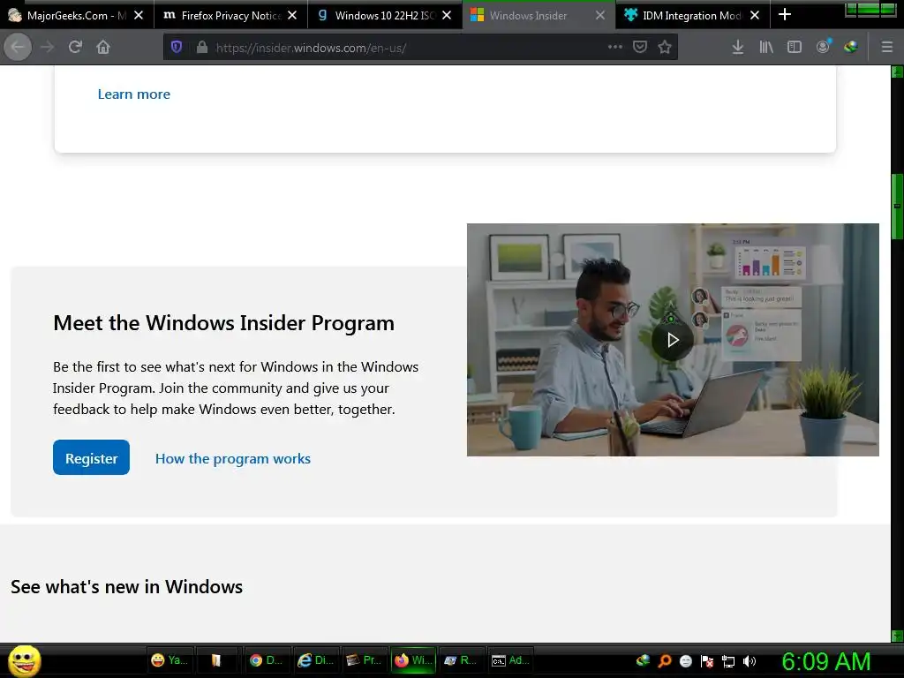The height and width of the screenshot is (678, 904).
Task: Switch to the Internet Explorer Di... taskbar item
Action: [x=316, y=660]
